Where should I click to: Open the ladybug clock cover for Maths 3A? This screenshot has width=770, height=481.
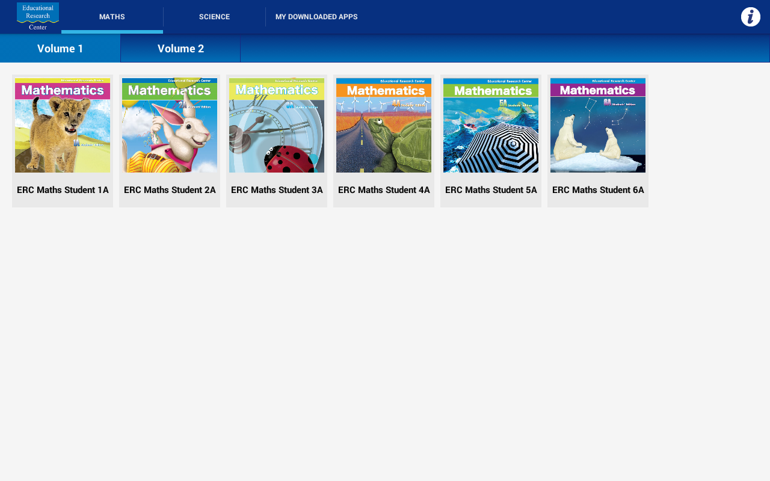point(277,125)
